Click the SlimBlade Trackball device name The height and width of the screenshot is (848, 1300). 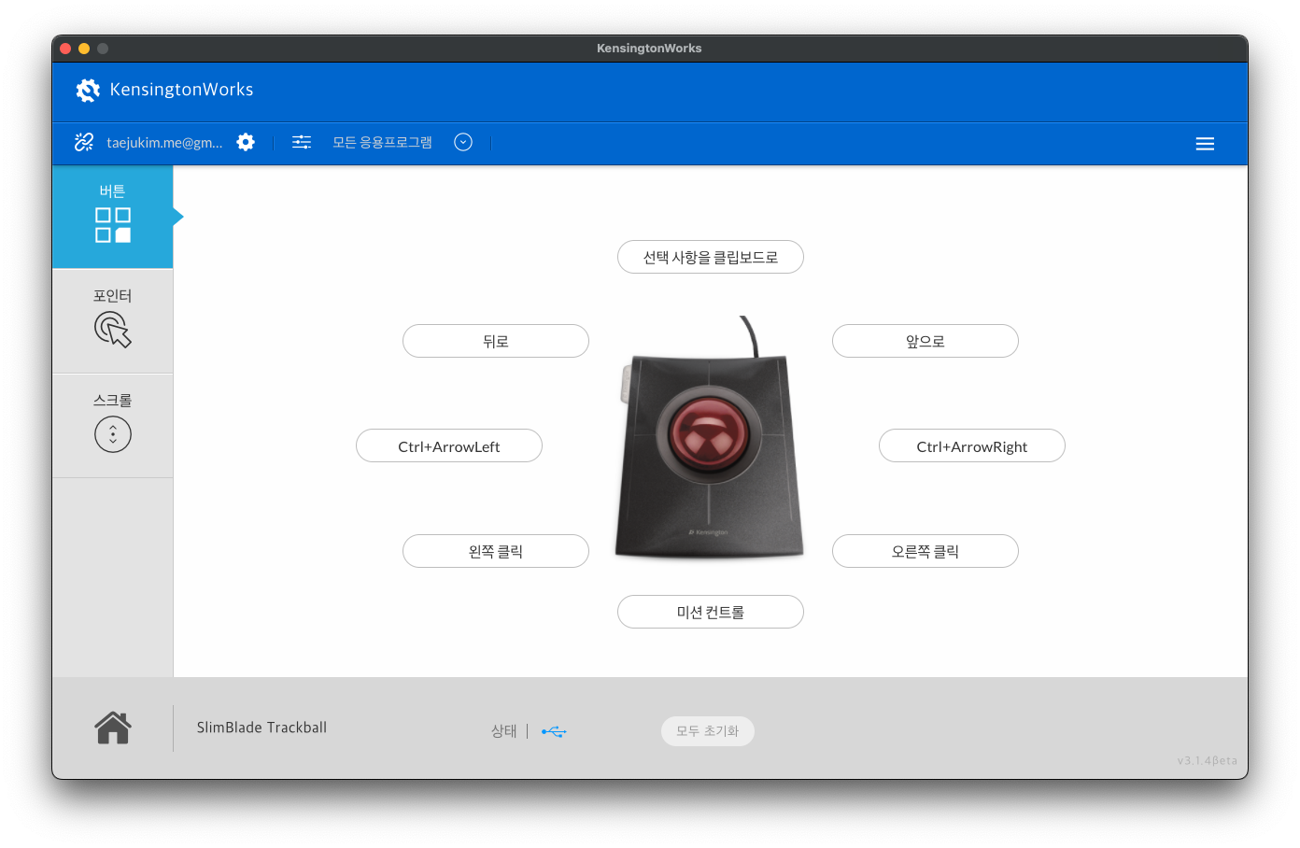click(261, 728)
